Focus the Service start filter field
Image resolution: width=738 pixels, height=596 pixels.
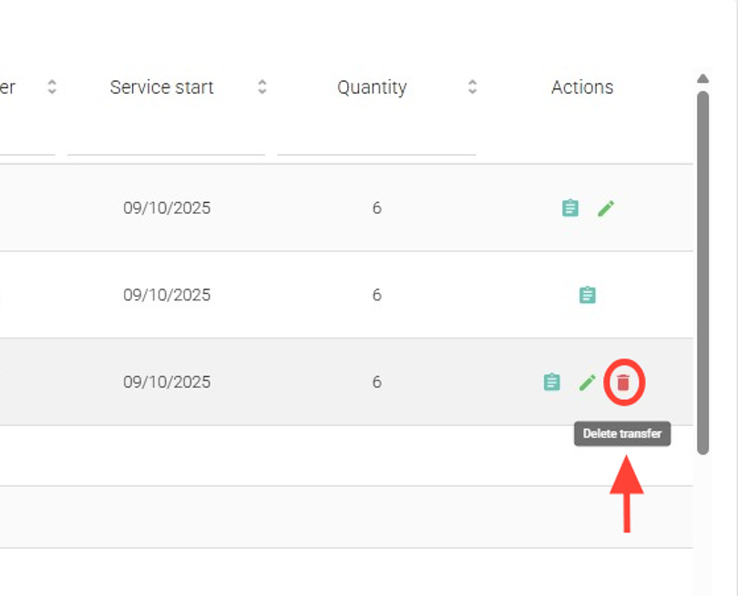click(166, 141)
